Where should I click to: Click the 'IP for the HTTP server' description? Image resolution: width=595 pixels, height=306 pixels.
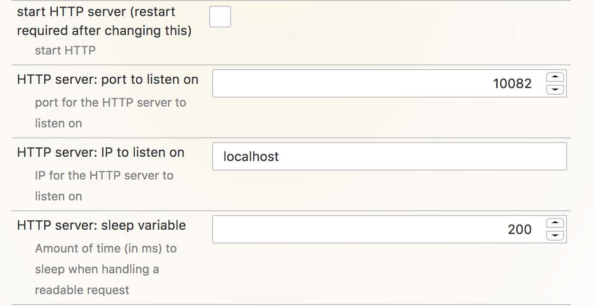(x=104, y=176)
